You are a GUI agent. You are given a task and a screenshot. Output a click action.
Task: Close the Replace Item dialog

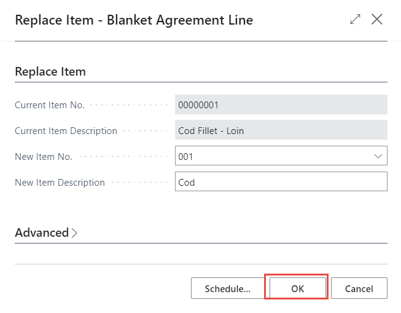[x=377, y=20]
